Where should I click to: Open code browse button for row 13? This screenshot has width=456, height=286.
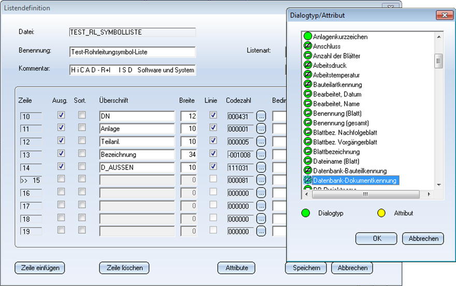tap(261, 154)
